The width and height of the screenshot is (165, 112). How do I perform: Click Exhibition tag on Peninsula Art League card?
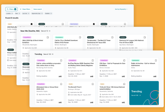[123, 37]
